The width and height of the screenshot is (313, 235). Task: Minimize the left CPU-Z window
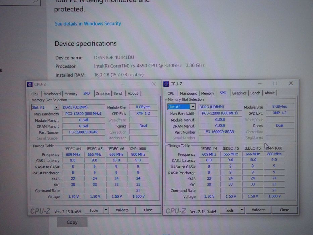[123, 84]
